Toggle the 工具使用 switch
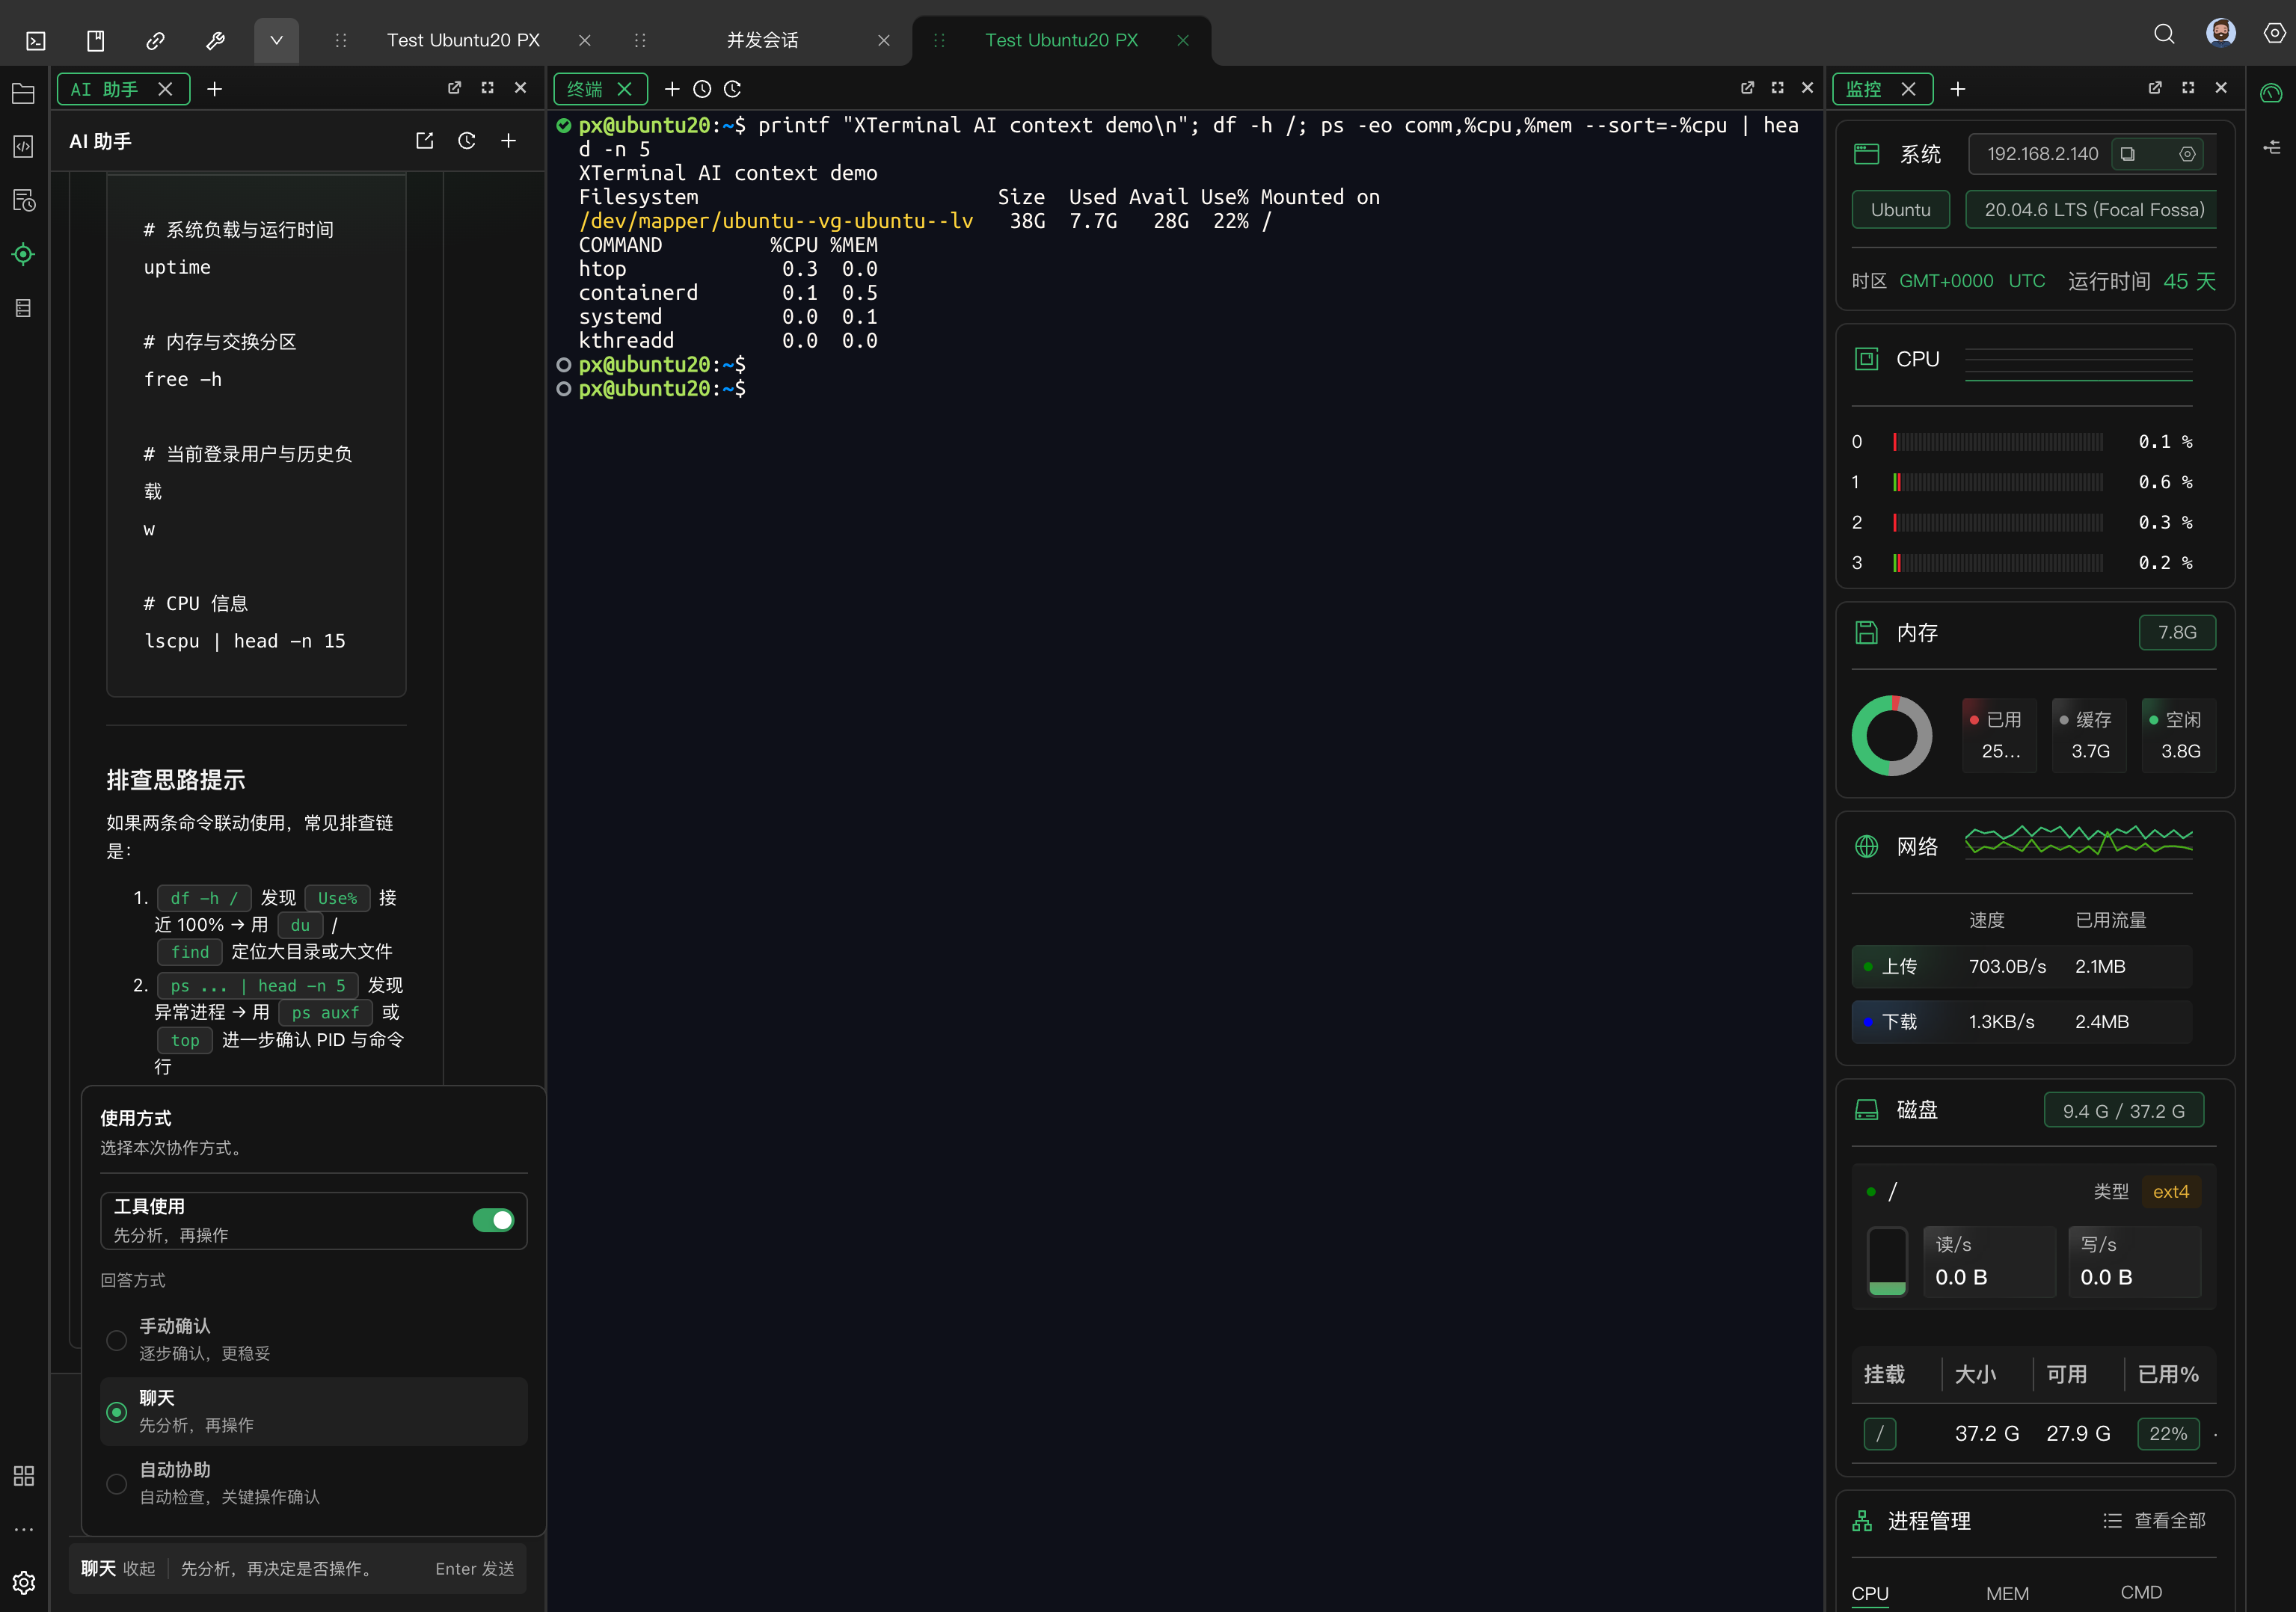Viewport: 2296px width, 1612px height. click(493, 1220)
